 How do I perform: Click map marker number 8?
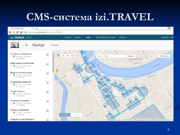(x=136, y=86)
